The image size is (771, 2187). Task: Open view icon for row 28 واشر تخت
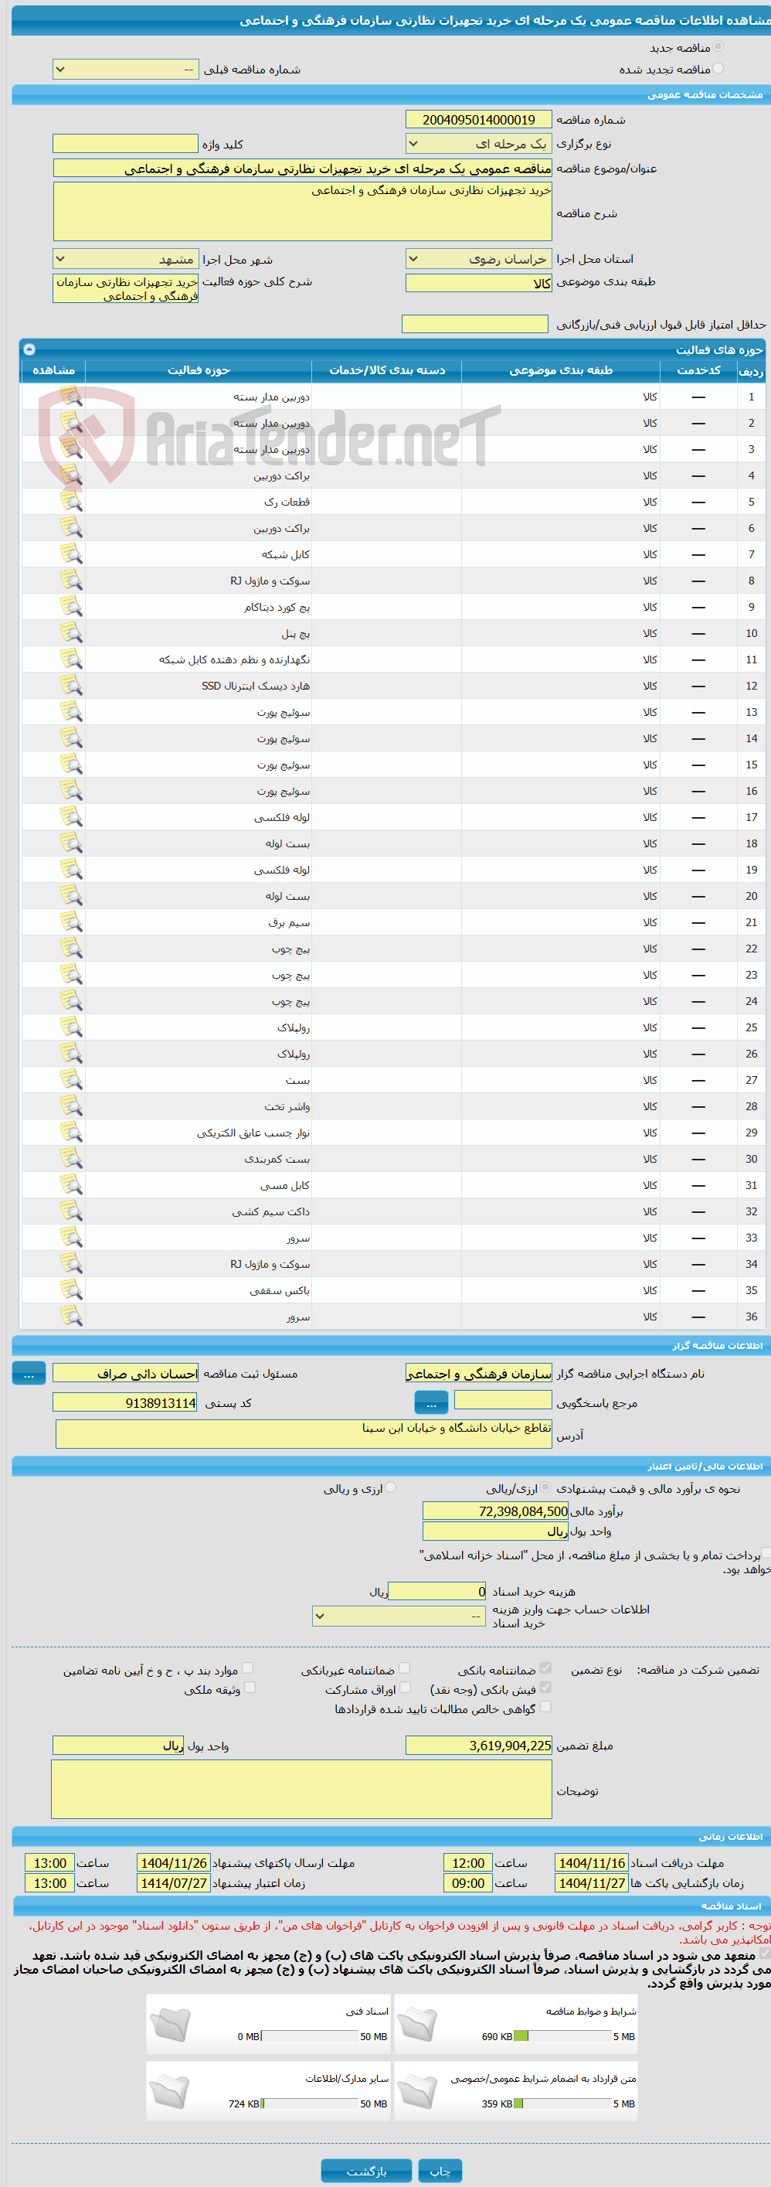pyautogui.click(x=71, y=1107)
